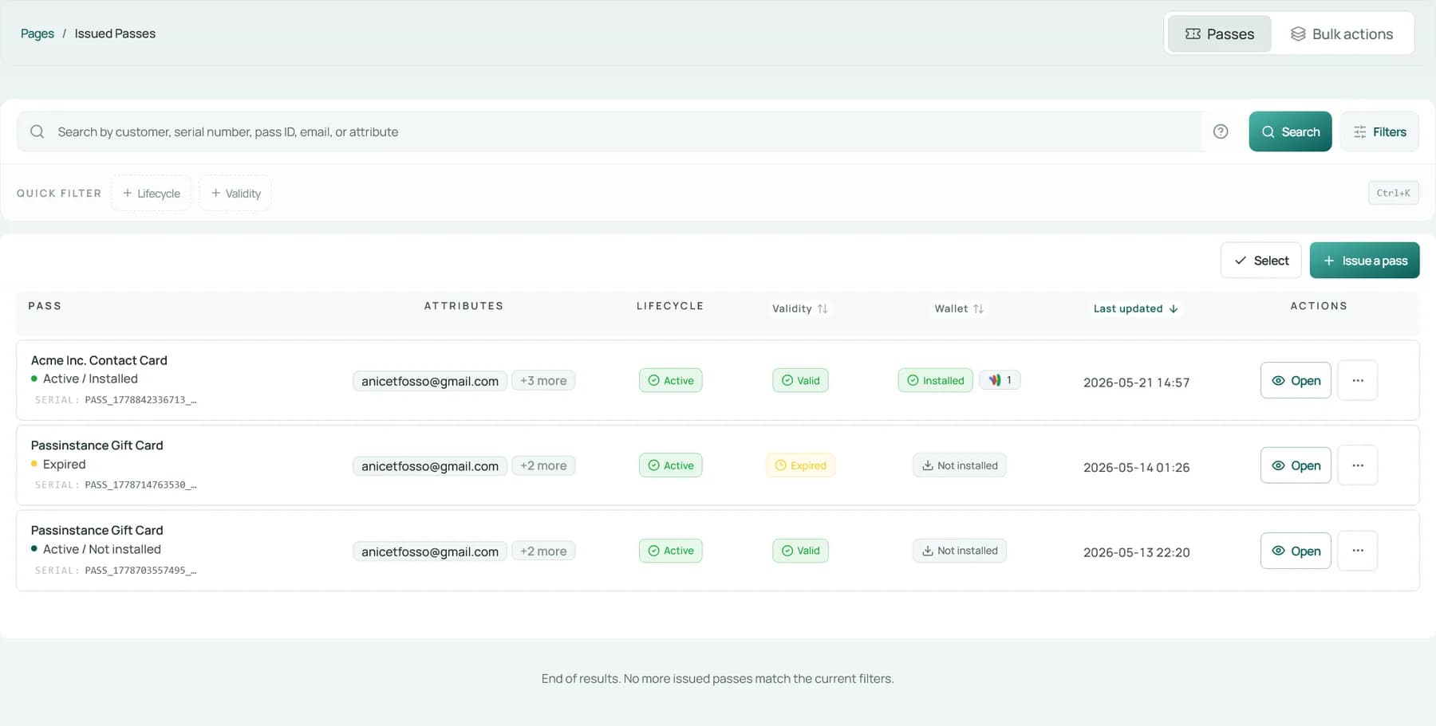Click Issue a pass button

(x=1364, y=261)
